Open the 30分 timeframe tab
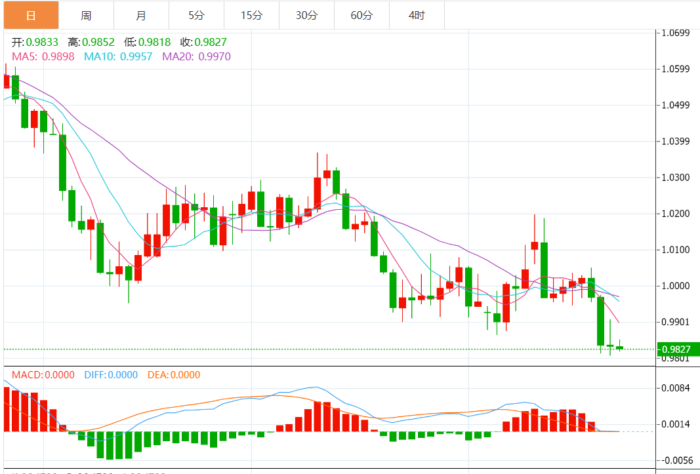This screenshot has height=474, width=700. (306, 15)
